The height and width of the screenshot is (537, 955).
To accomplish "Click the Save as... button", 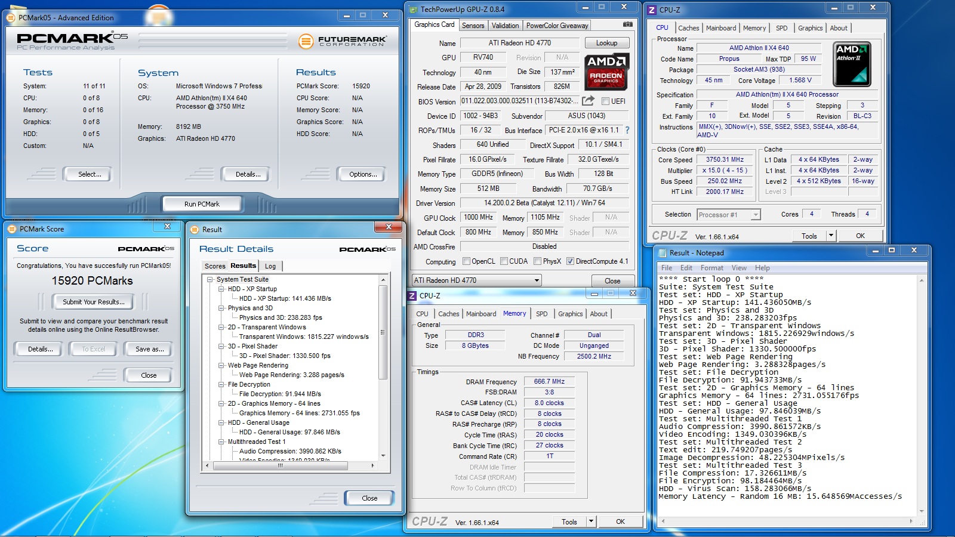I will pos(149,349).
